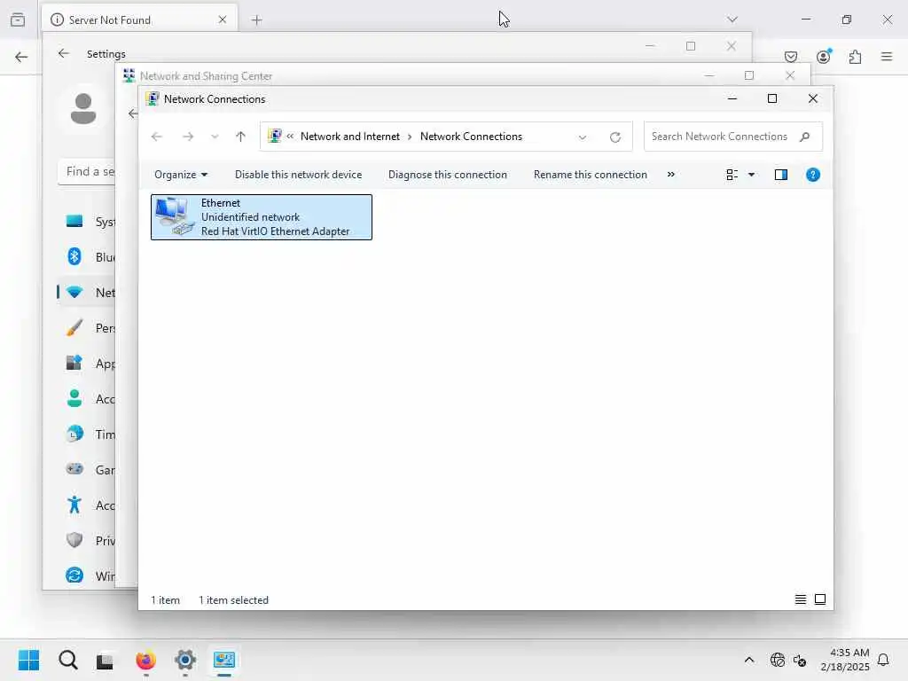Viewport: 908px width, 681px height.
Task: Click Diagnose this connection
Action: point(448,175)
